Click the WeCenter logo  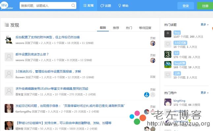coord(7,6)
